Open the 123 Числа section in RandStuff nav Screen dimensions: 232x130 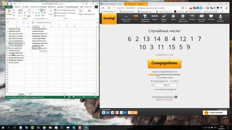(x=136, y=17)
